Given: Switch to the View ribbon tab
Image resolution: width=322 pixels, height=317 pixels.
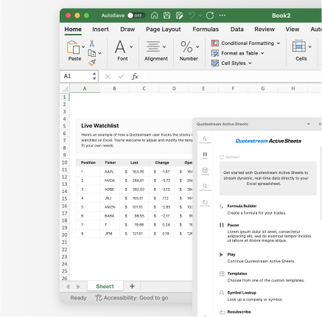Looking at the screenshot, I should [x=293, y=29].
